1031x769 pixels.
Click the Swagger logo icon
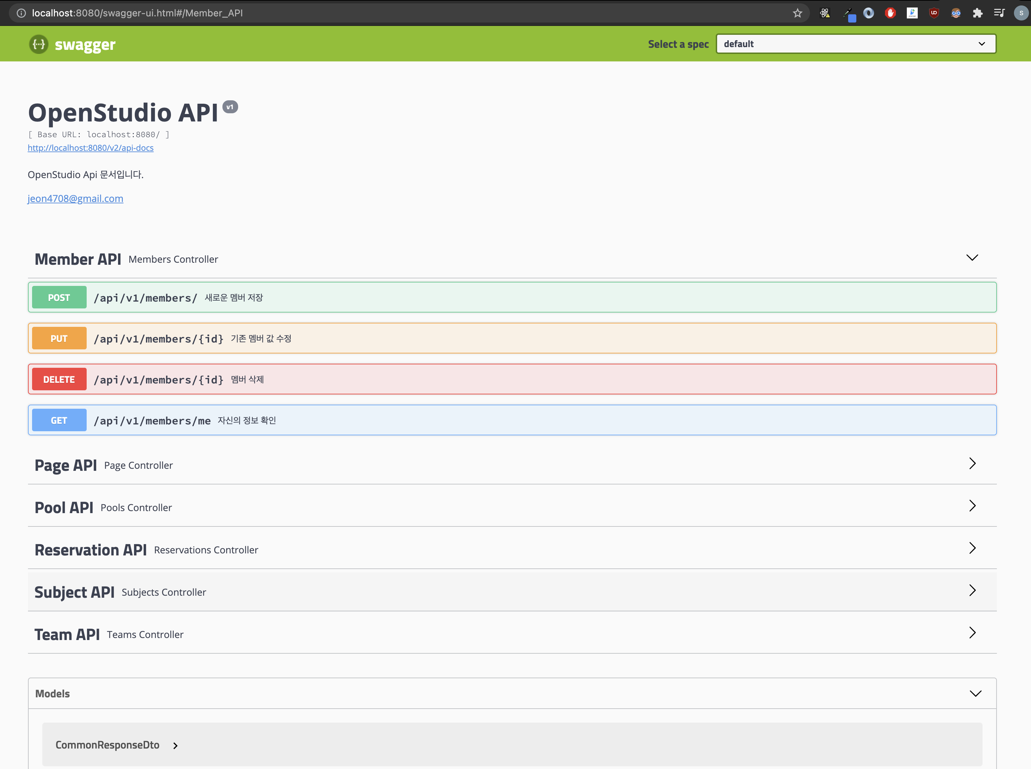39,44
